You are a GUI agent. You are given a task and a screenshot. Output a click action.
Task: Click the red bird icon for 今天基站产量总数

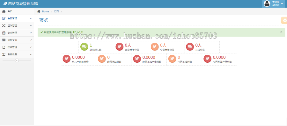point(207,59)
